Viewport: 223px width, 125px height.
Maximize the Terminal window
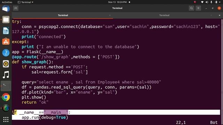[x=213, y=8]
